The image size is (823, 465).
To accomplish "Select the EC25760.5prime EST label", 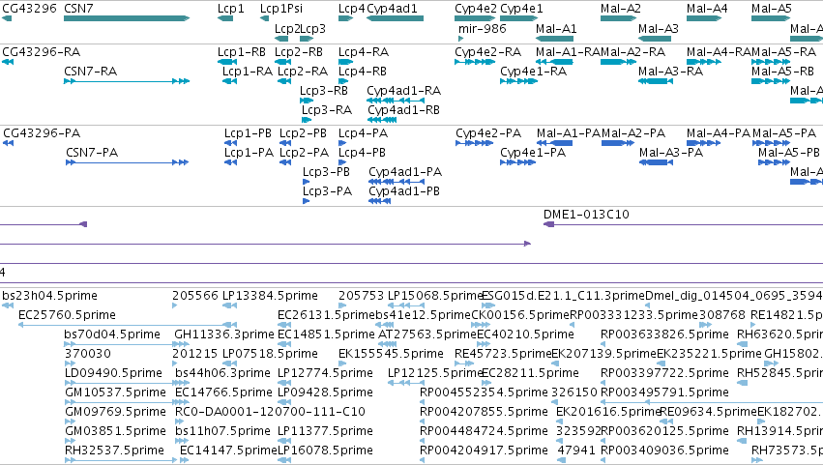I will (x=67, y=315).
